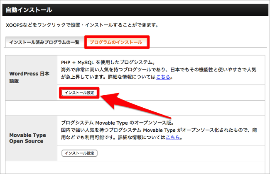
Task: Click the PHP + MySQL を使用したブログシステム text
Action: [108, 62]
